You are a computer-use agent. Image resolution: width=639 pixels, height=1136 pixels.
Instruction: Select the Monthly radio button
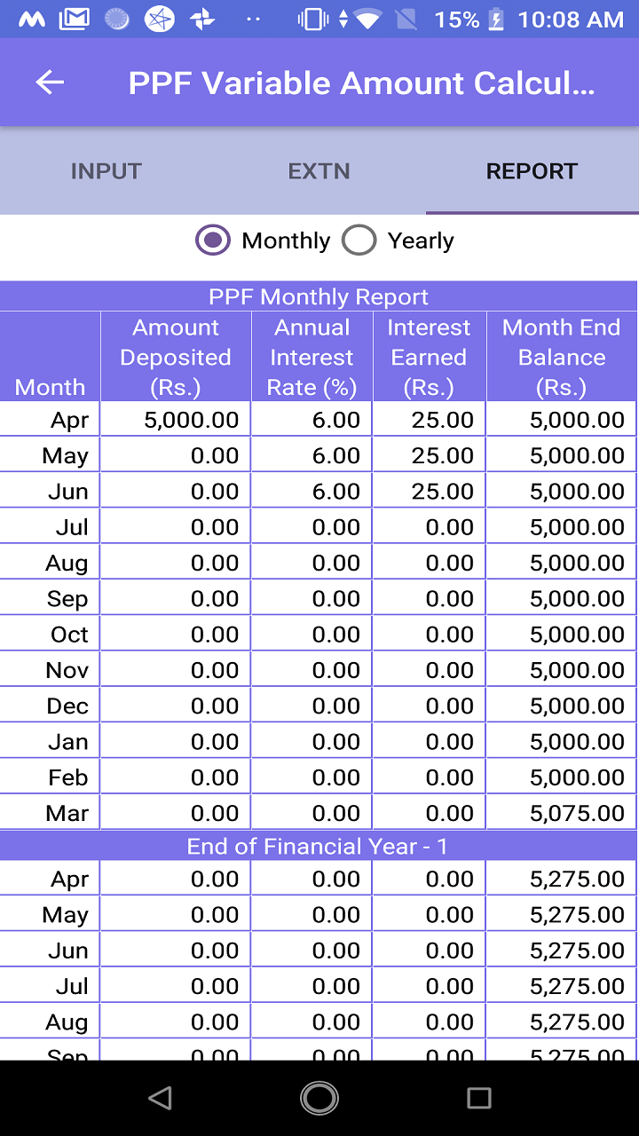pyautogui.click(x=213, y=240)
